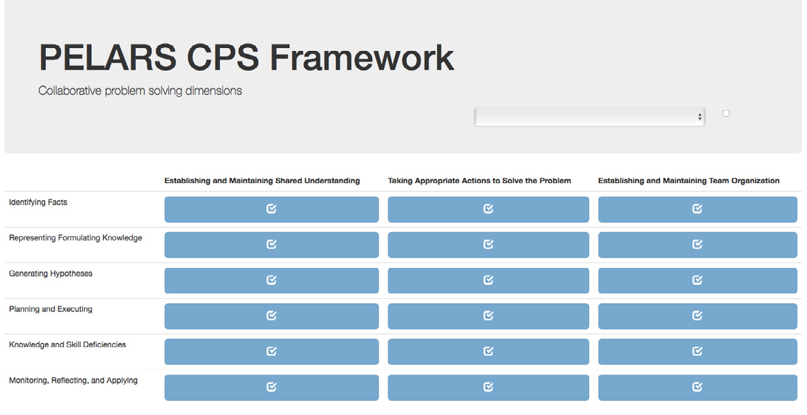
Task: Tick Knowledge and Skill Deficiencies under Taking Appropriate Actions
Action: [x=489, y=352]
